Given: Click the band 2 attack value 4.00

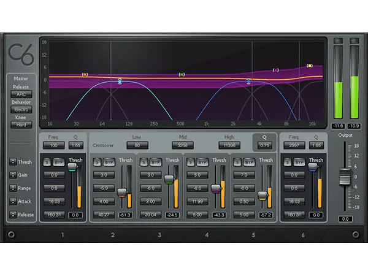Looking at the screenshot, I should tap(104, 202).
